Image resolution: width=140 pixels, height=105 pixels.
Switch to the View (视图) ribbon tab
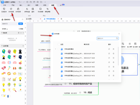click(x=37, y=5)
